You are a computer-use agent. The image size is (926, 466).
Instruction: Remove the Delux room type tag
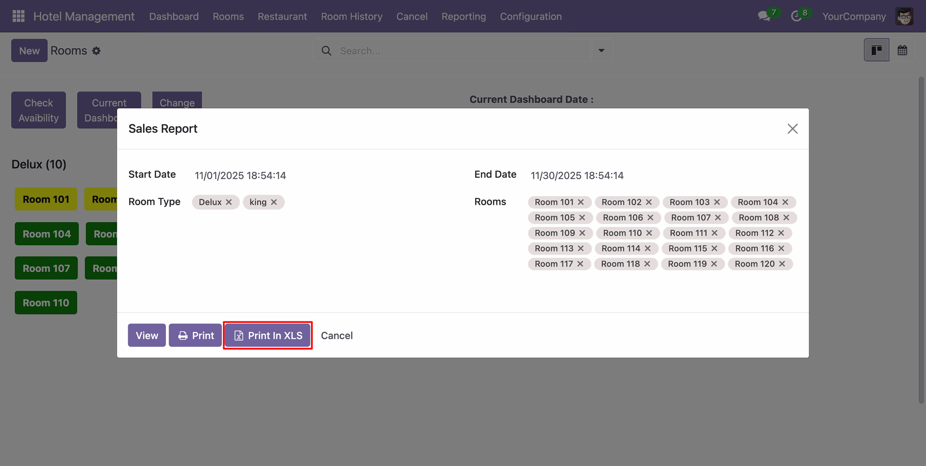pos(229,202)
